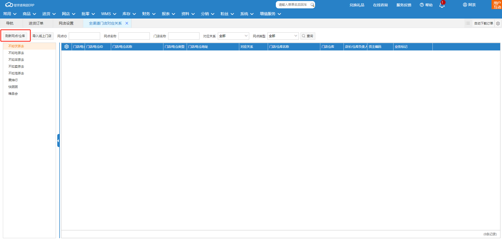
Task: Open 在线咨询 link
Action: click(x=380, y=5)
